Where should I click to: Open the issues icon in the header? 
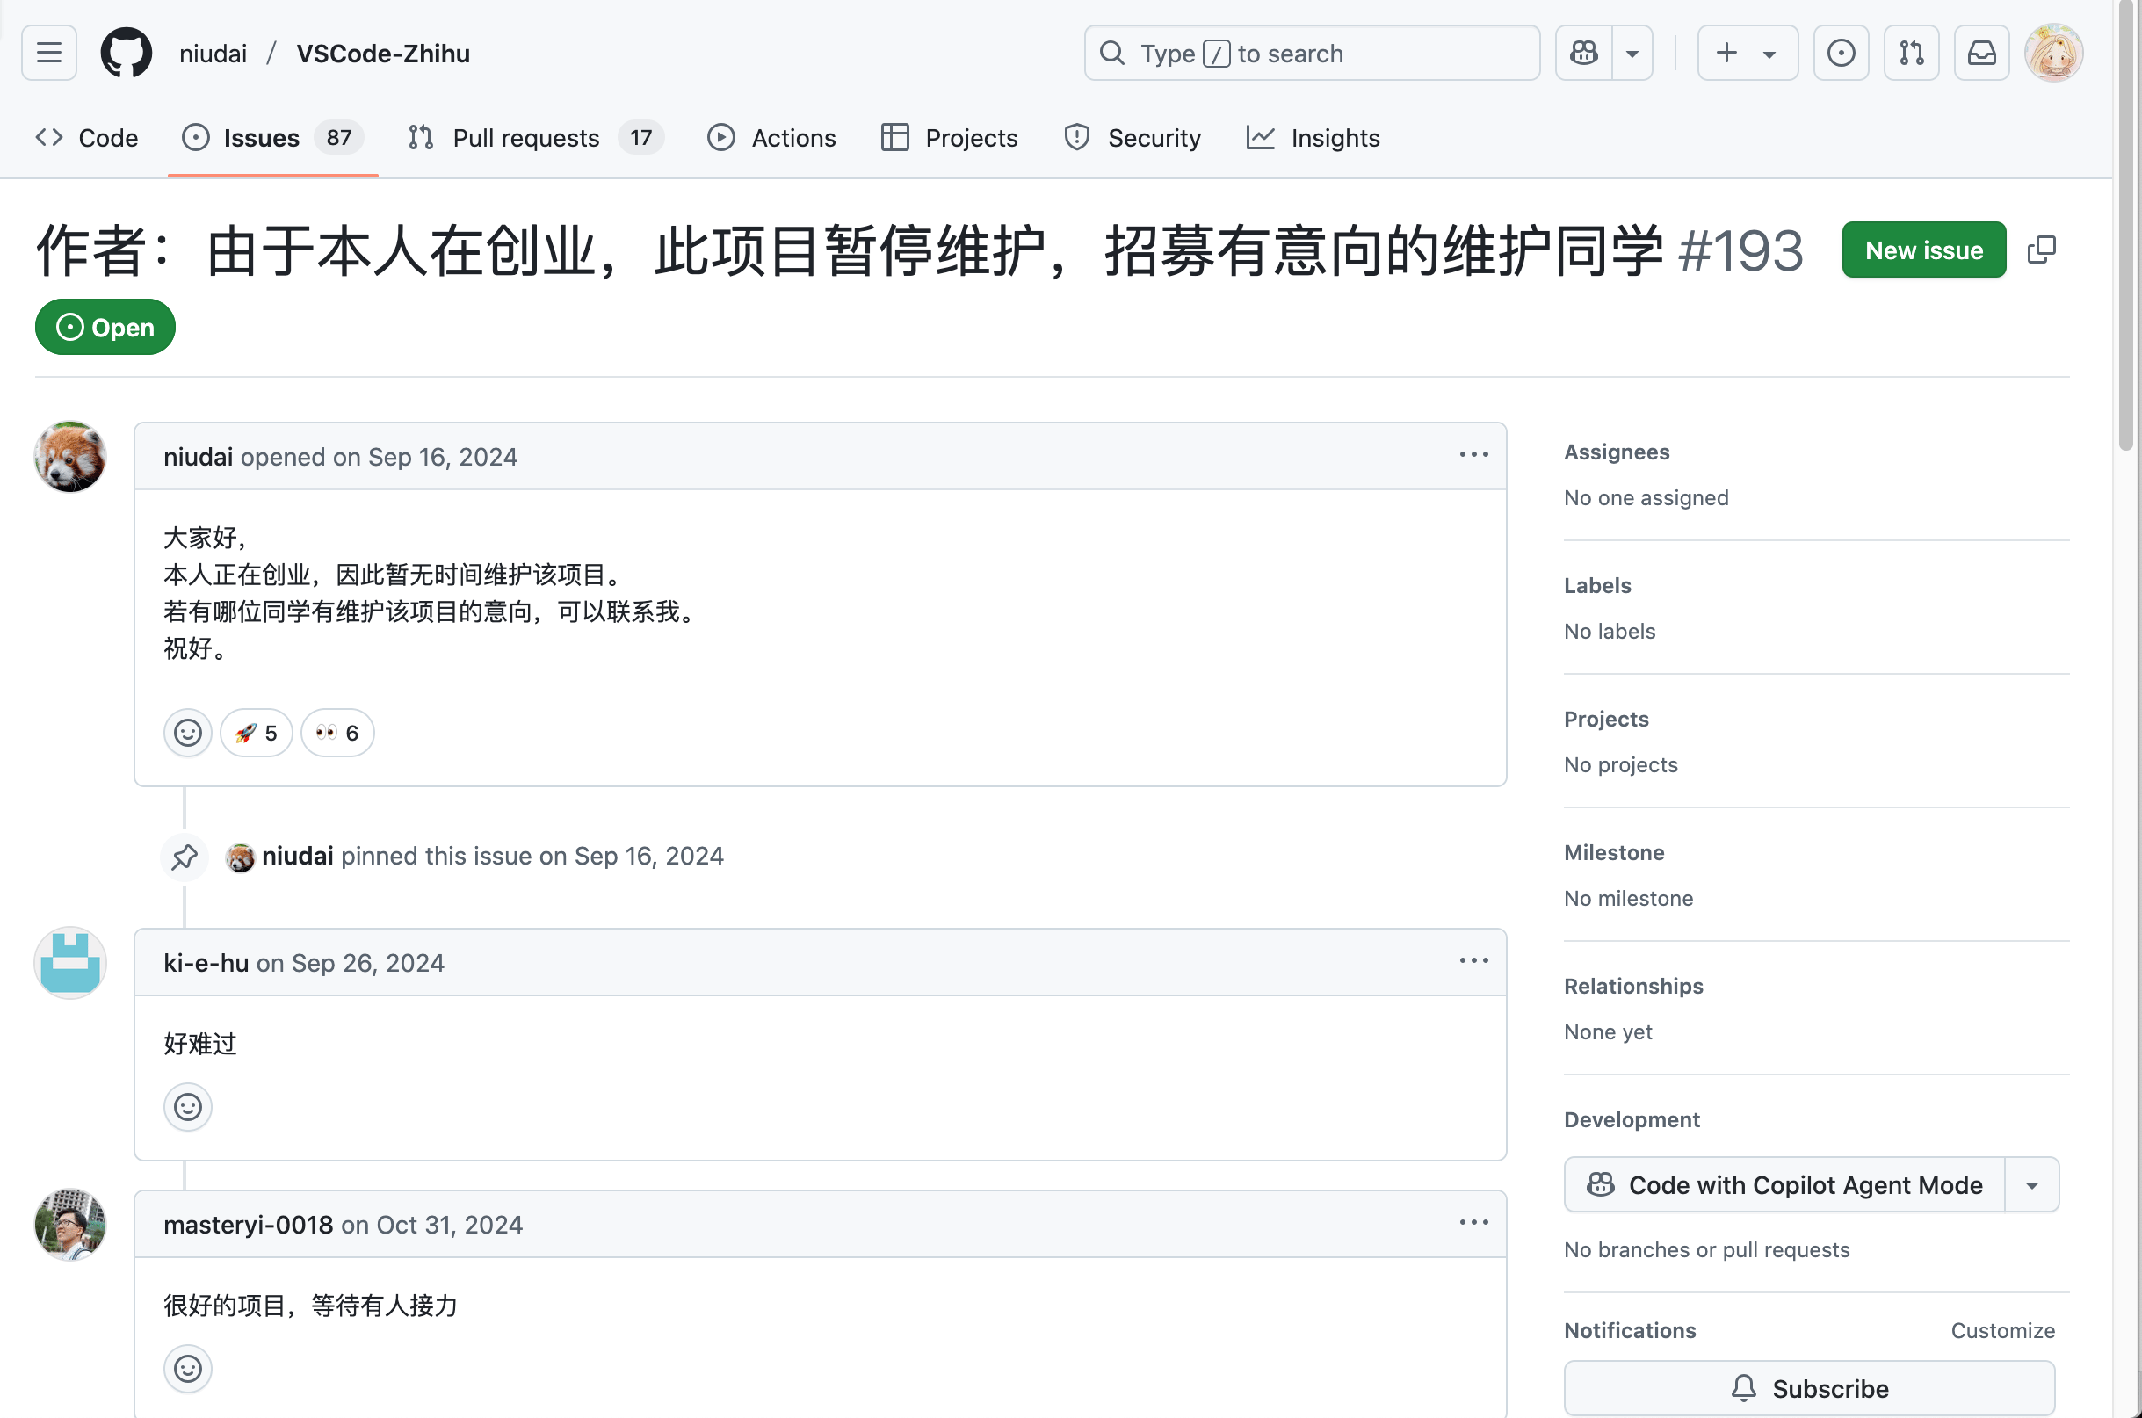pyautogui.click(x=1841, y=53)
